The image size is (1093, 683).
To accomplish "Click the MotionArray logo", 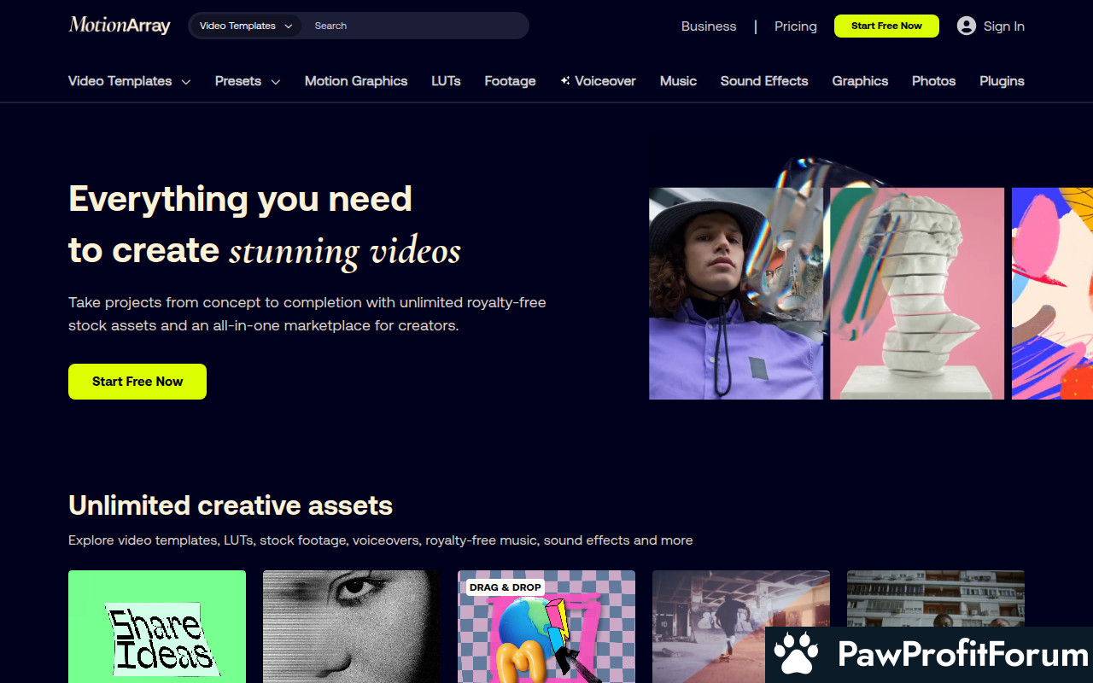I will (x=120, y=26).
